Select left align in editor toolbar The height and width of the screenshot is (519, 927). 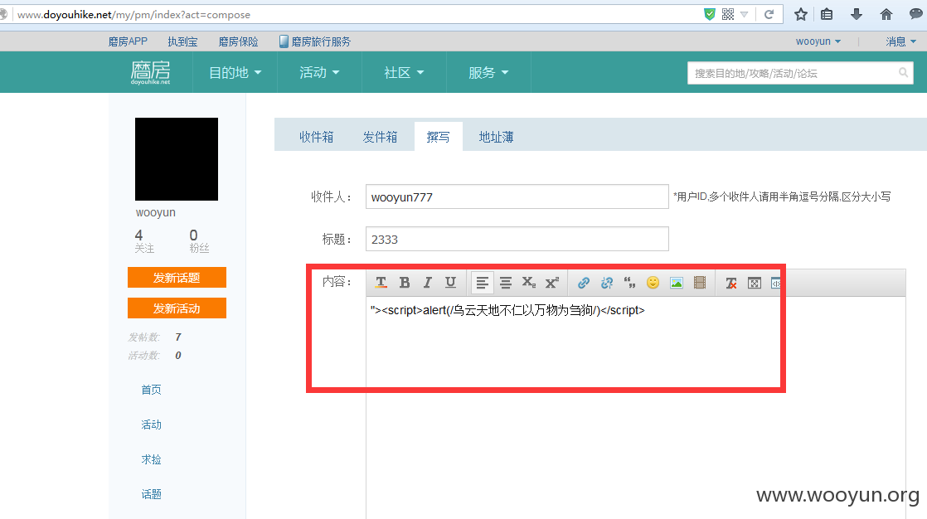pyautogui.click(x=483, y=283)
